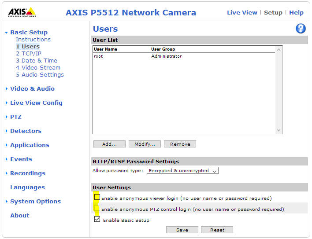Open the Languages page
Image resolution: width=312 pixels, height=239 pixels.
[x=28, y=188]
